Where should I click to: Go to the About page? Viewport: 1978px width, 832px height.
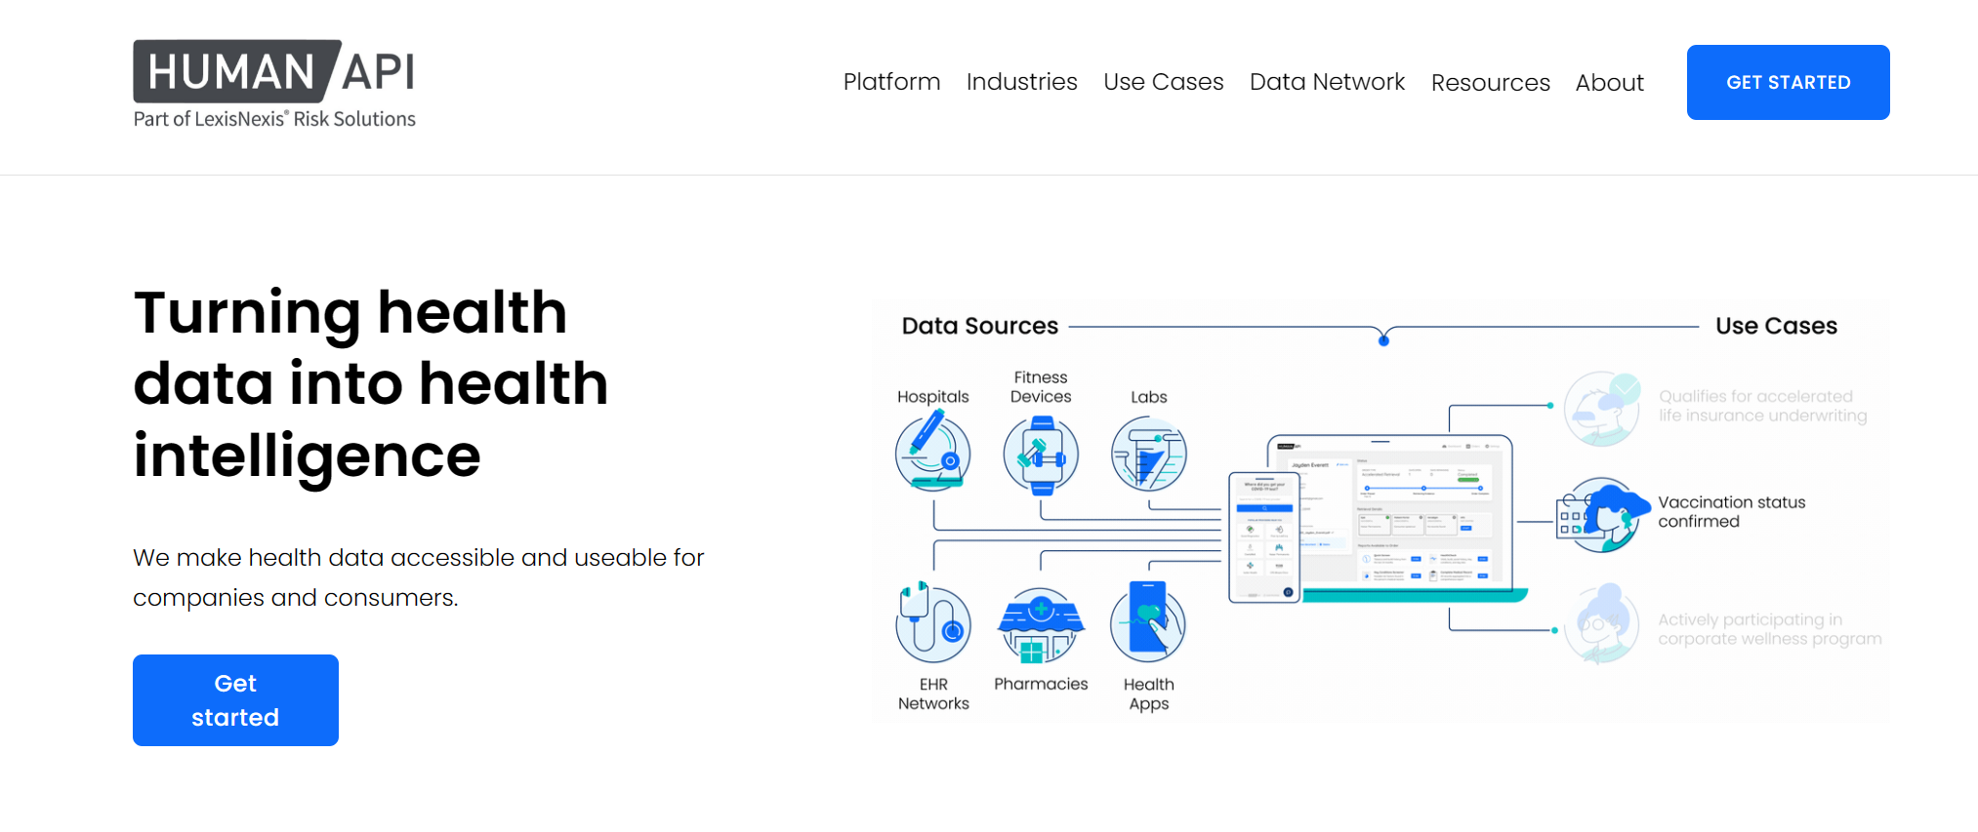pyautogui.click(x=1609, y=83)
